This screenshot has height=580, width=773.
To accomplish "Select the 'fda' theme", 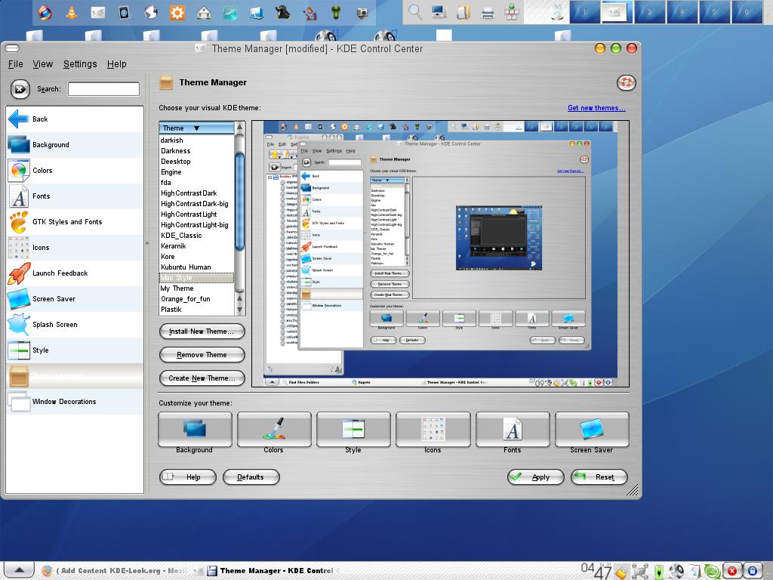I will pyautogui.click(x=196, y=183).
